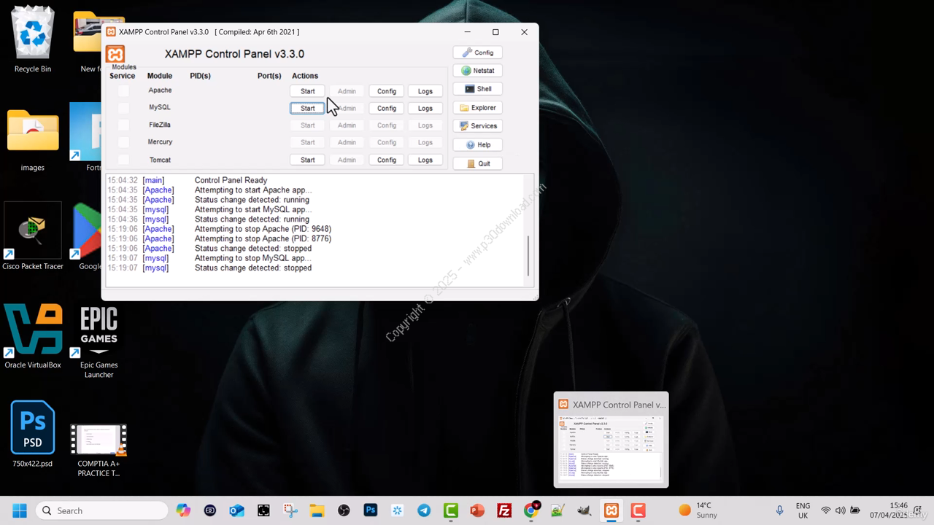Open FileZilla from the taskbar
The image size is (934, 525).
(504, 510)
